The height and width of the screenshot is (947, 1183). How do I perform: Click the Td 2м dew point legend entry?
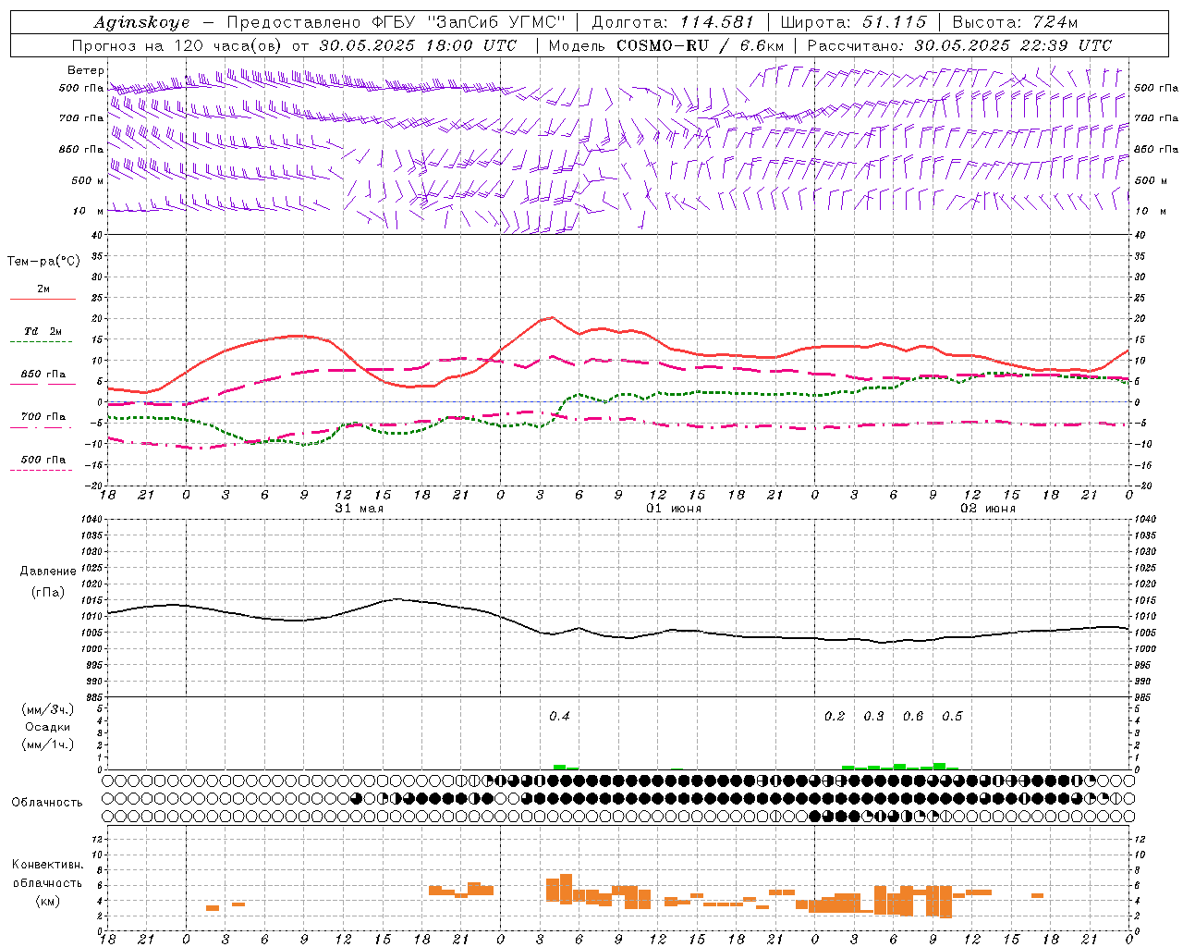(x=43, y=331)
